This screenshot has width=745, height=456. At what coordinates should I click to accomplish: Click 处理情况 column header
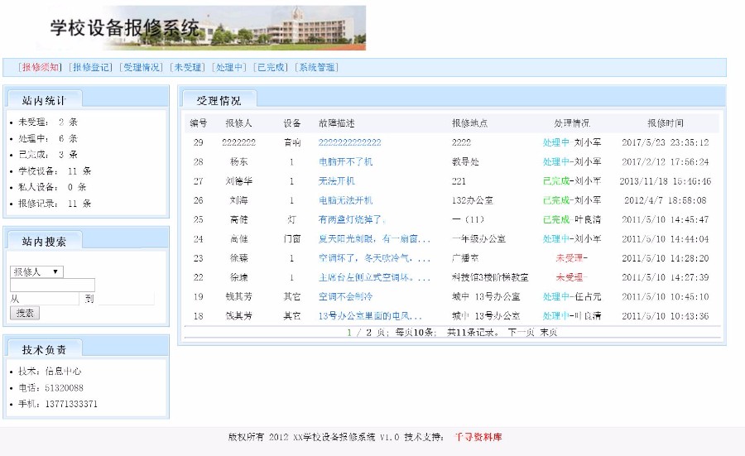coord(571,123)
